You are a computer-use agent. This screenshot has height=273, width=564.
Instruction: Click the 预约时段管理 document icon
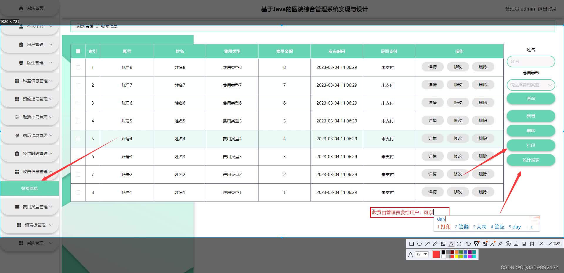17,153
